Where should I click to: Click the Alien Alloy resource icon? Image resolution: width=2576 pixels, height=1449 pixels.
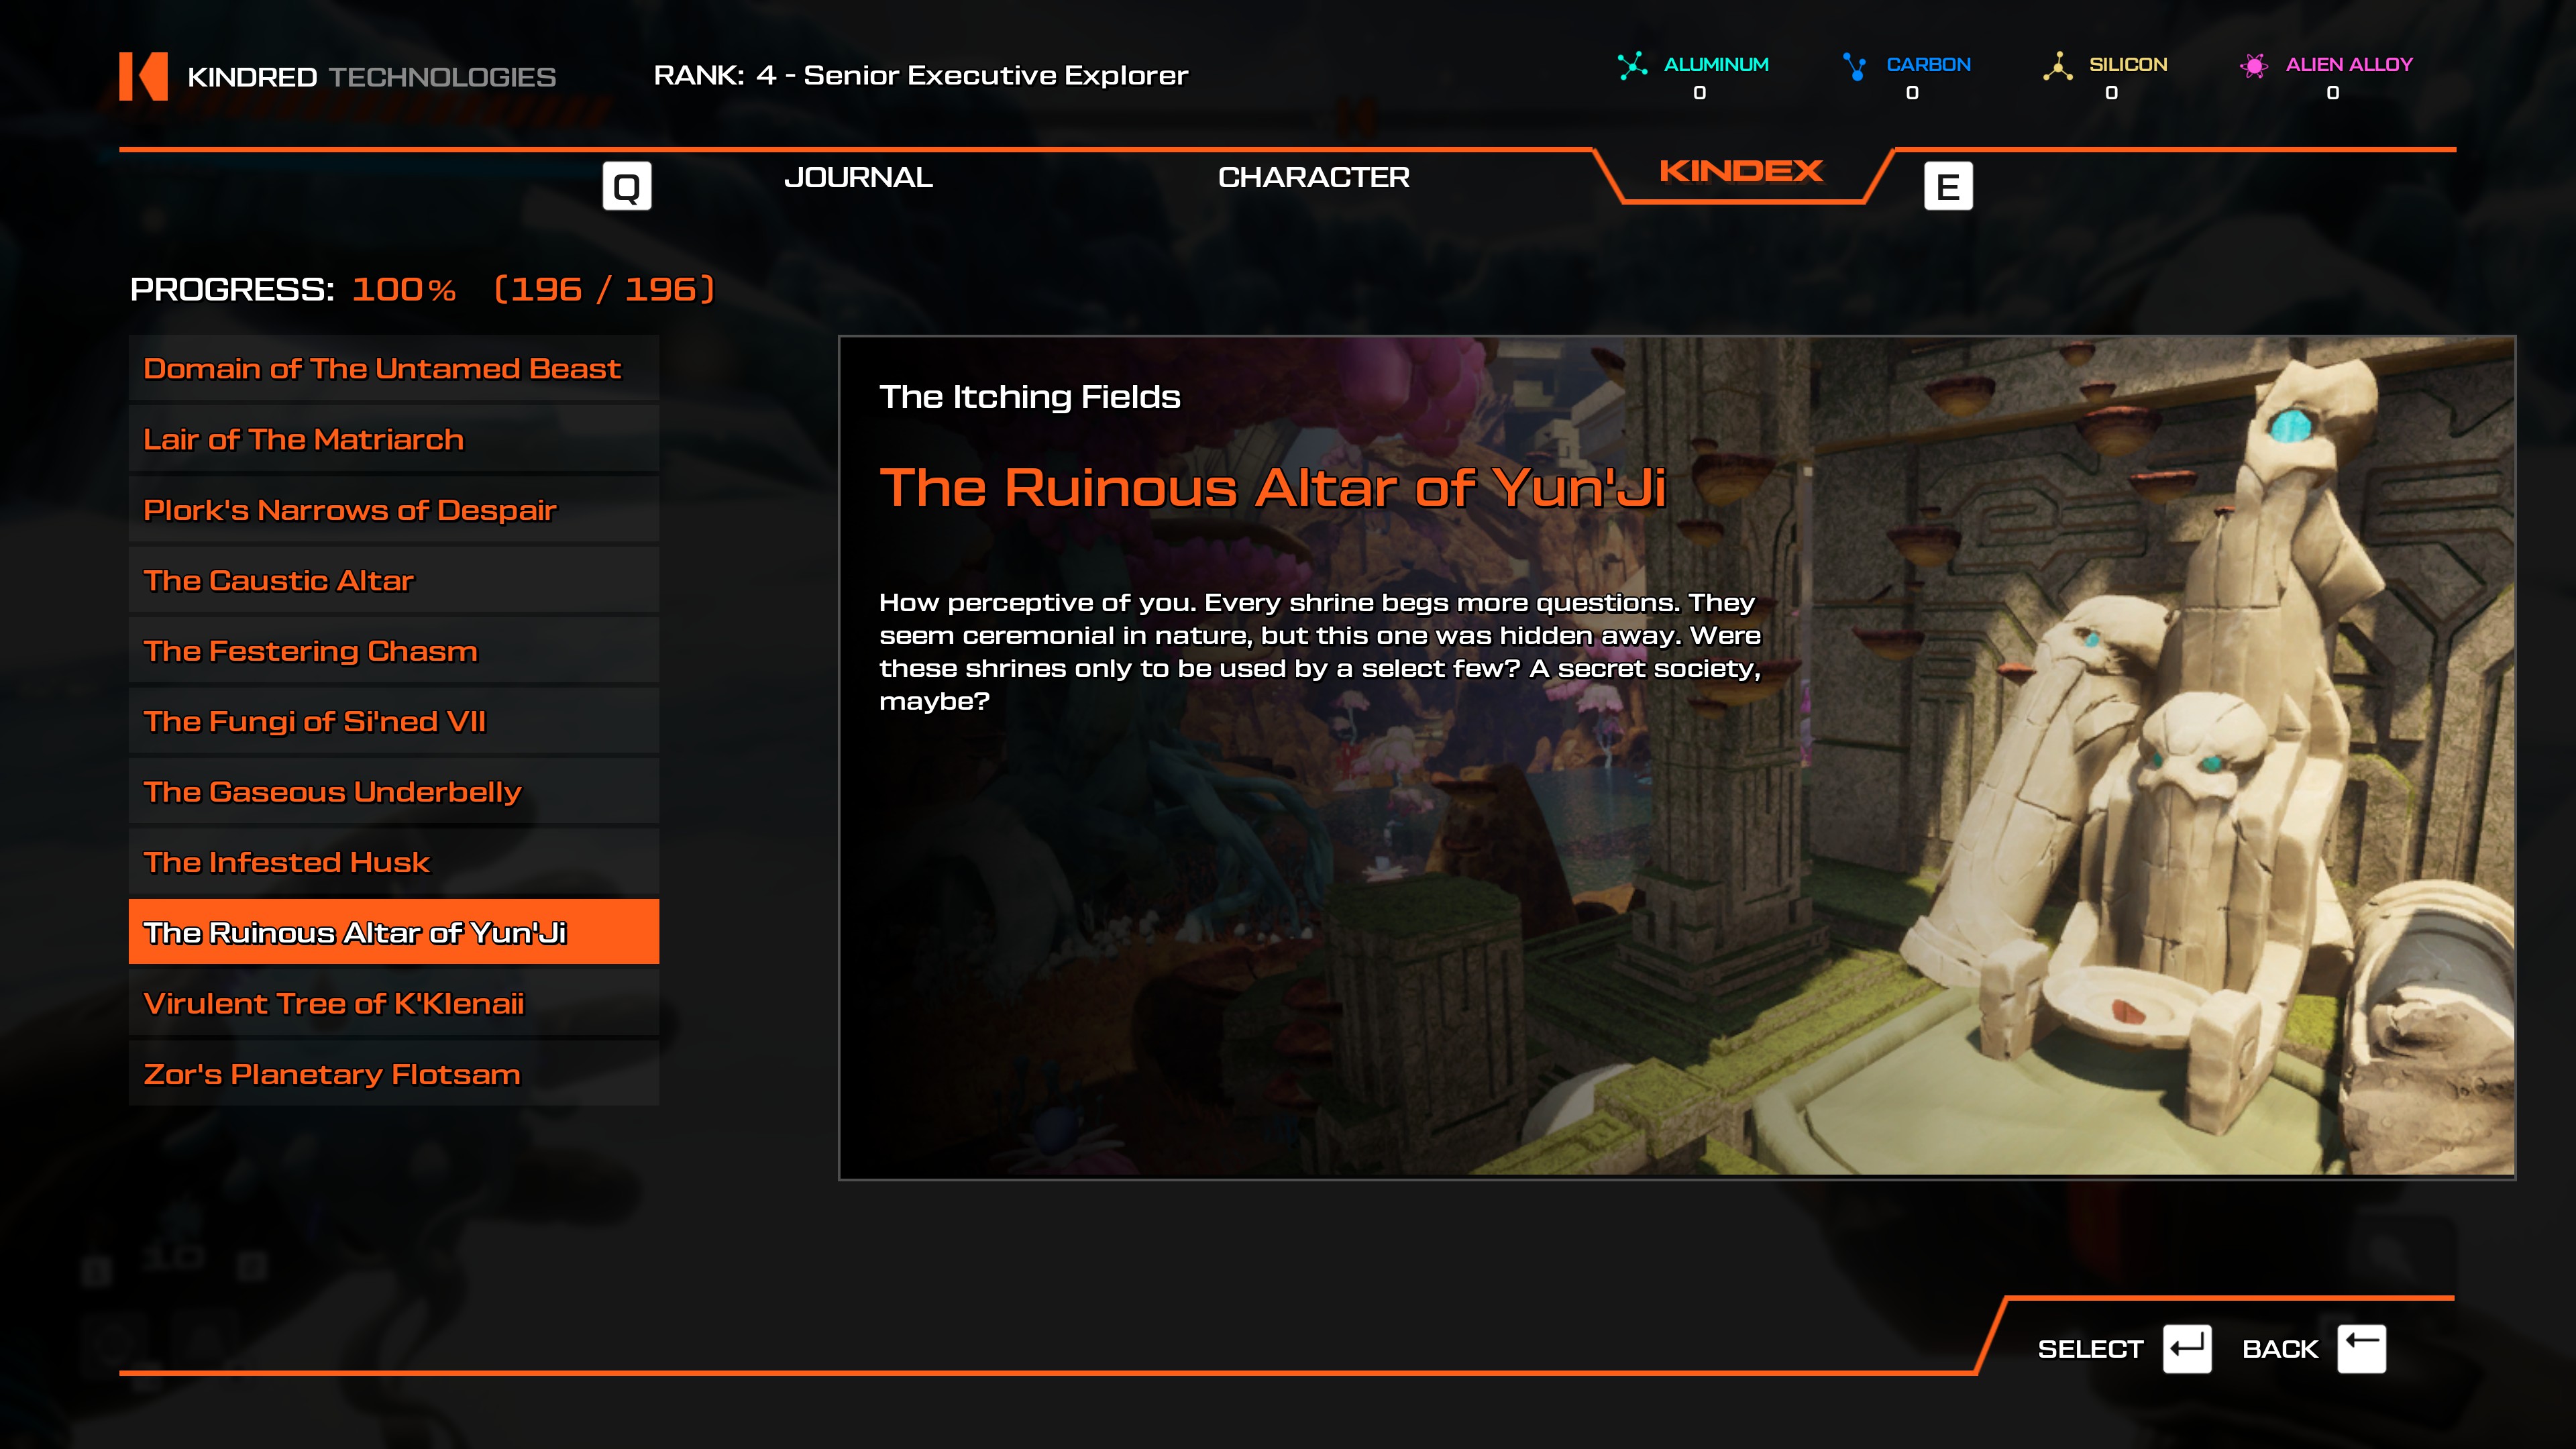click(x=2254, y=66)
